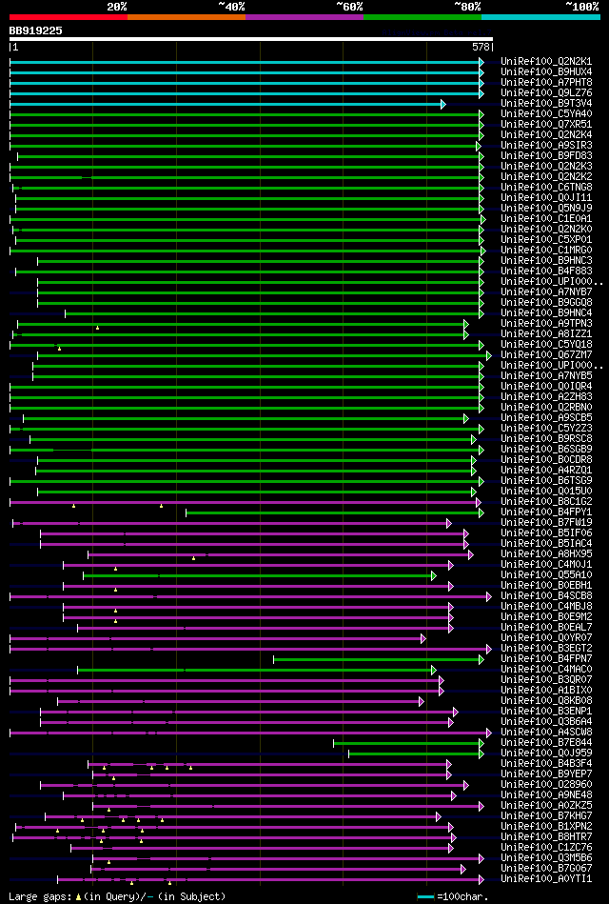Screen dimensions: 609x904
Task: Select the label UniRef100_Q2N2K0
Action: 546,230
